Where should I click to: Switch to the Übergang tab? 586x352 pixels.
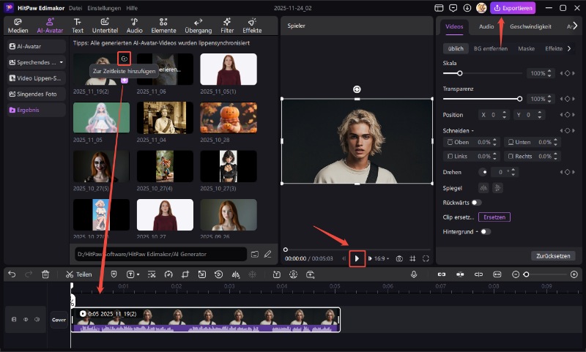[198, 26]
